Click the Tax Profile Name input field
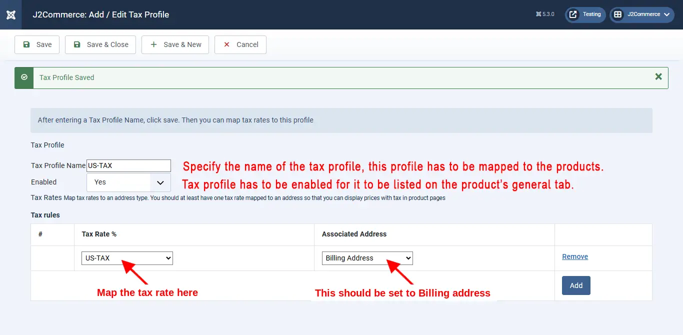The height and width of the screenshot is (335, 683). (128, 165)
